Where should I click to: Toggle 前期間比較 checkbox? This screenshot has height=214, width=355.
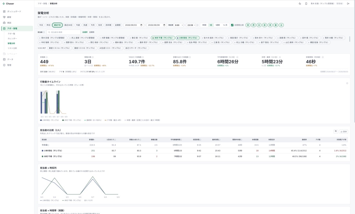(232, 25)
